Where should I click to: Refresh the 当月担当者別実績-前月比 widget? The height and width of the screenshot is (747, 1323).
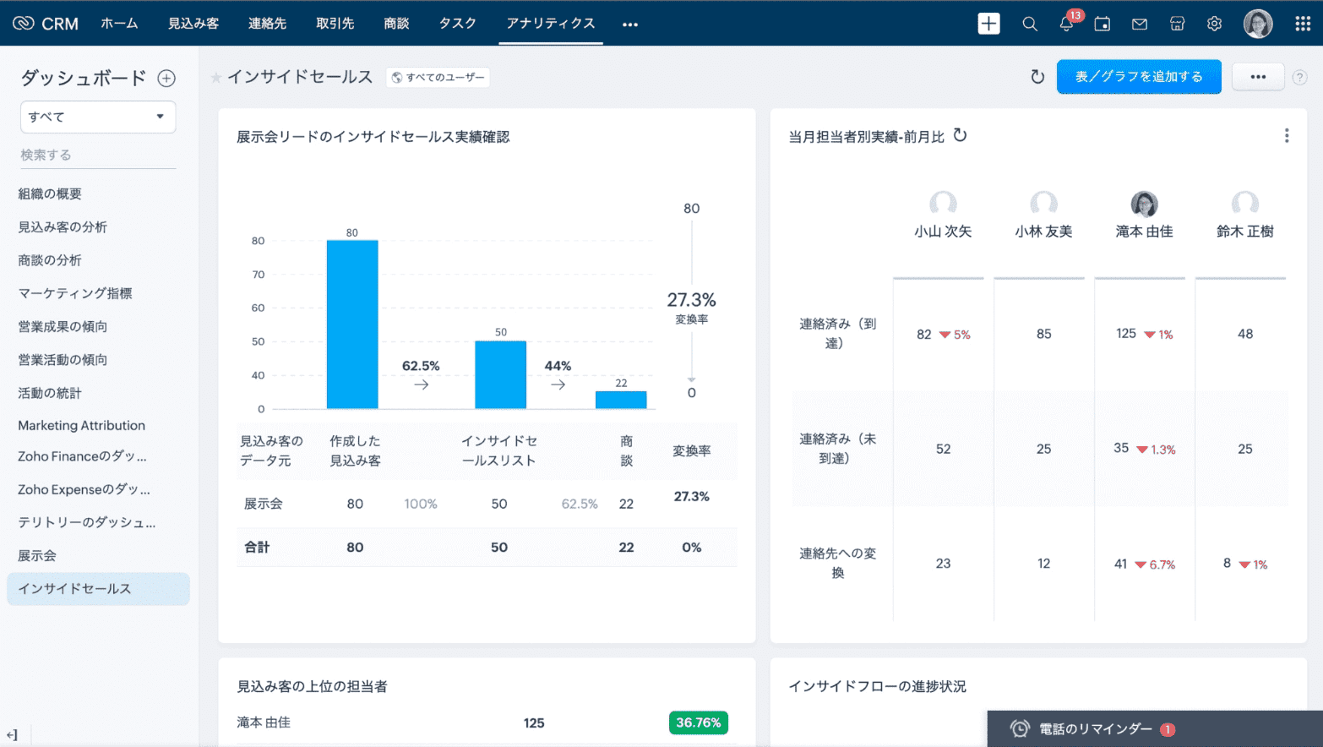click(961, 135)
